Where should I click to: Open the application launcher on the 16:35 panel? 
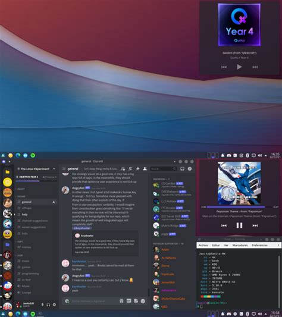pyautogui.click(x=3, y=155)
